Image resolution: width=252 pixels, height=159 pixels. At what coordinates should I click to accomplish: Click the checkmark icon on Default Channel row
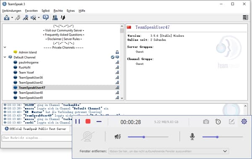pos(113,57)
